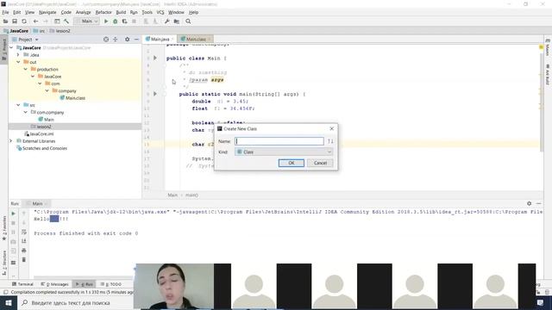The image size is (552, 310).
Task: Click run gutter arrow beside main method
Action: pos(155,94)
